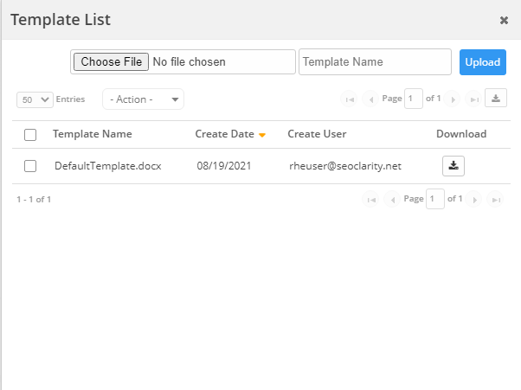Viewport: 521px width, 390px height.
Task: Click the Choose File button
Action: click(x=111, y=62)
